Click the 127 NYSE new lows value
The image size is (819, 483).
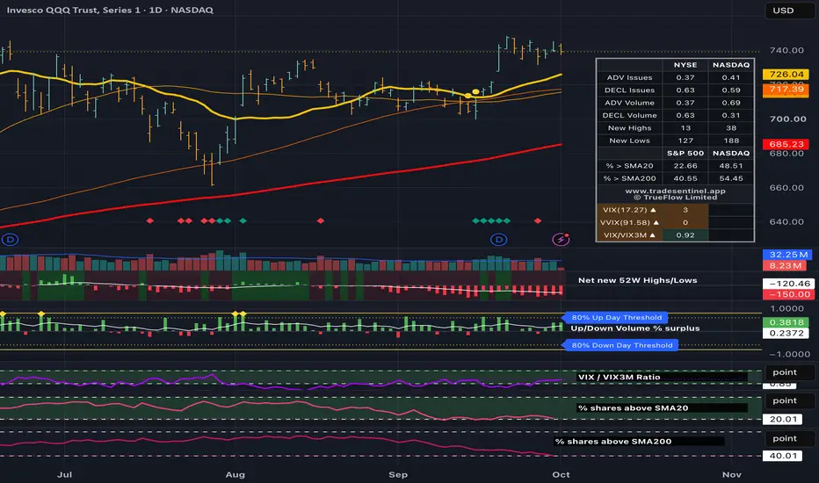point(685,141)
